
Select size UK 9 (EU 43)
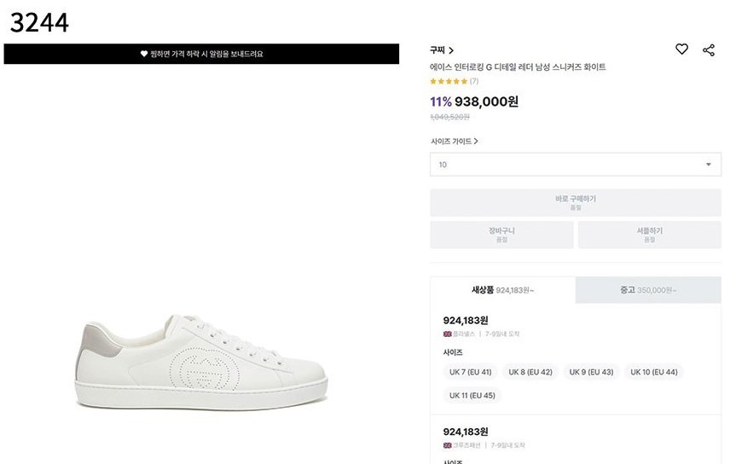coord(591,372)
